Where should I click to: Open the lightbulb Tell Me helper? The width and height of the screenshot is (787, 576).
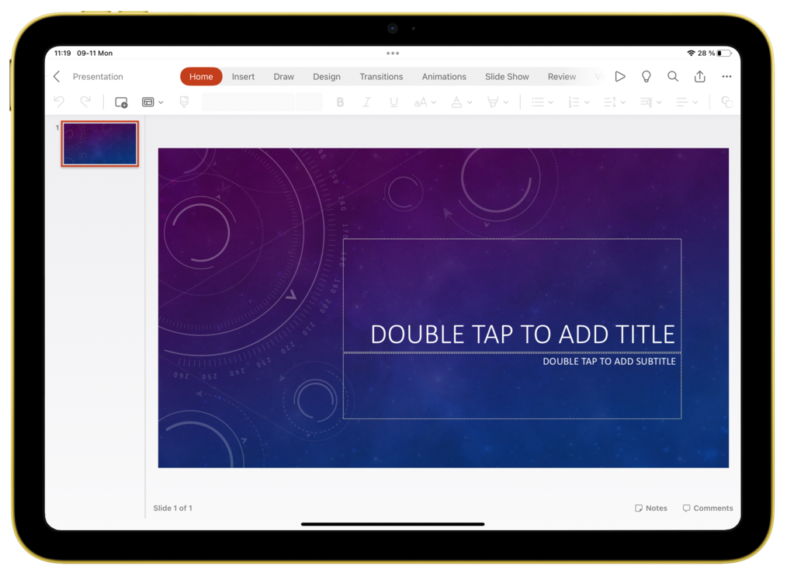pos(646,77)
